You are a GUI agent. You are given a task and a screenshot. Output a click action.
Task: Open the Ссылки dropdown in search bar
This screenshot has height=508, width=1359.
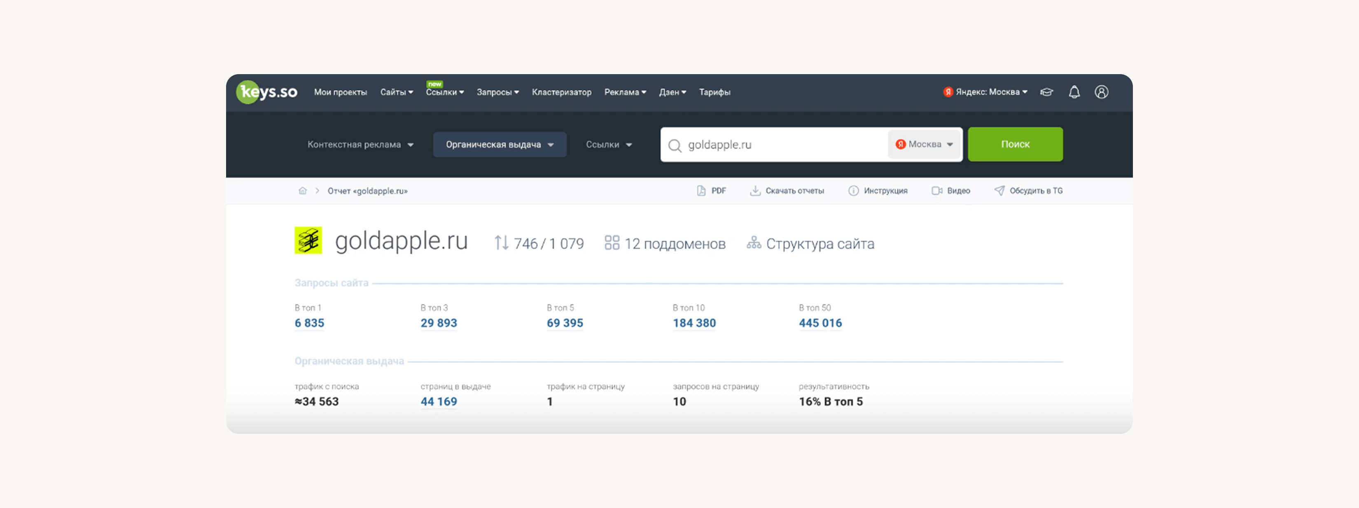(609, 145)
